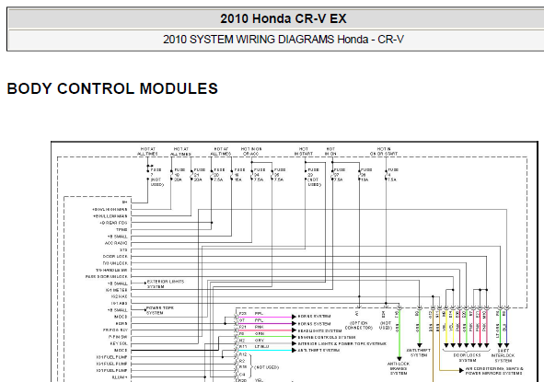Click the 'ANTI-LOCK BRAKES SYSTEM' reference
This screenshot has height=382, width=544.
pos(399,368)
